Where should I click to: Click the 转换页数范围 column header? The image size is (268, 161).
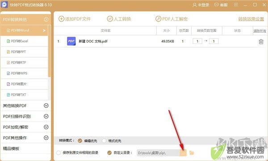(x=207, y=30)
